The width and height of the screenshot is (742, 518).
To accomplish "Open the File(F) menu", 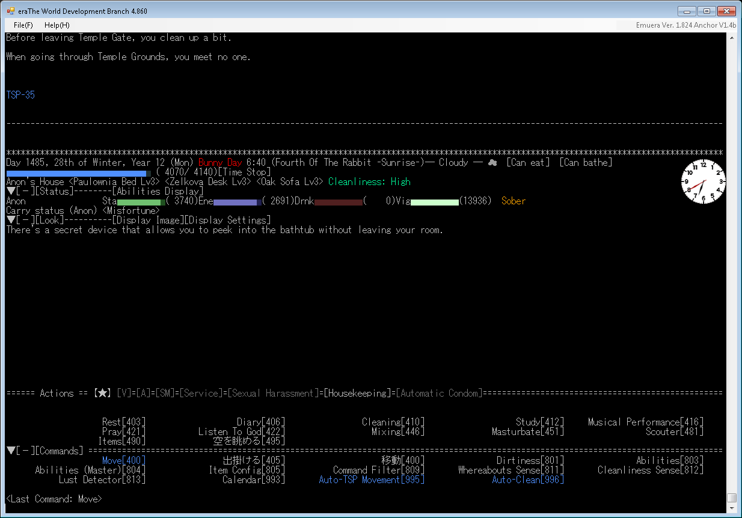I will click(23, 25).
